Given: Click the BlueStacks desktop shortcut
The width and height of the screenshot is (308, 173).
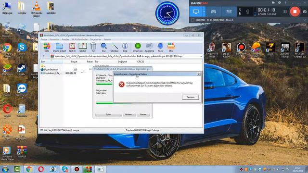Looking at the screenshot, I should [7, 70].
